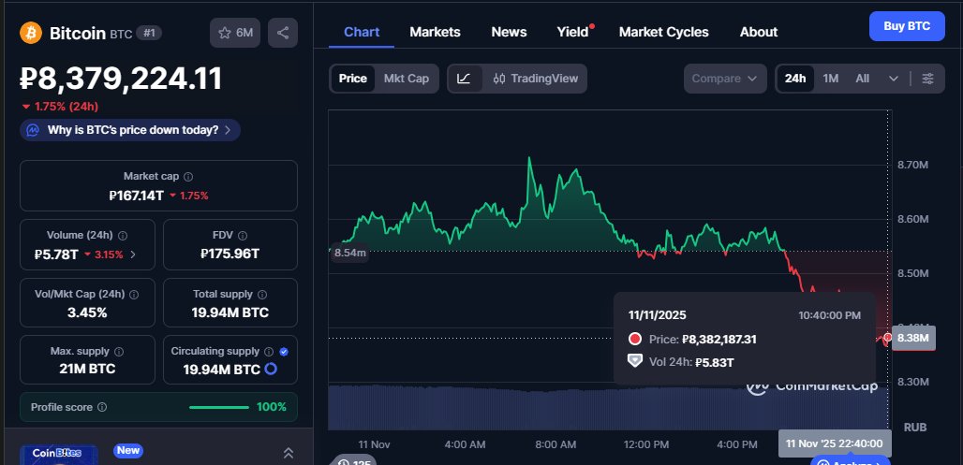Viewport: 963px width, 465px height.
Task: Switch chart to TradingView mode
Action: tap(536, 79)
